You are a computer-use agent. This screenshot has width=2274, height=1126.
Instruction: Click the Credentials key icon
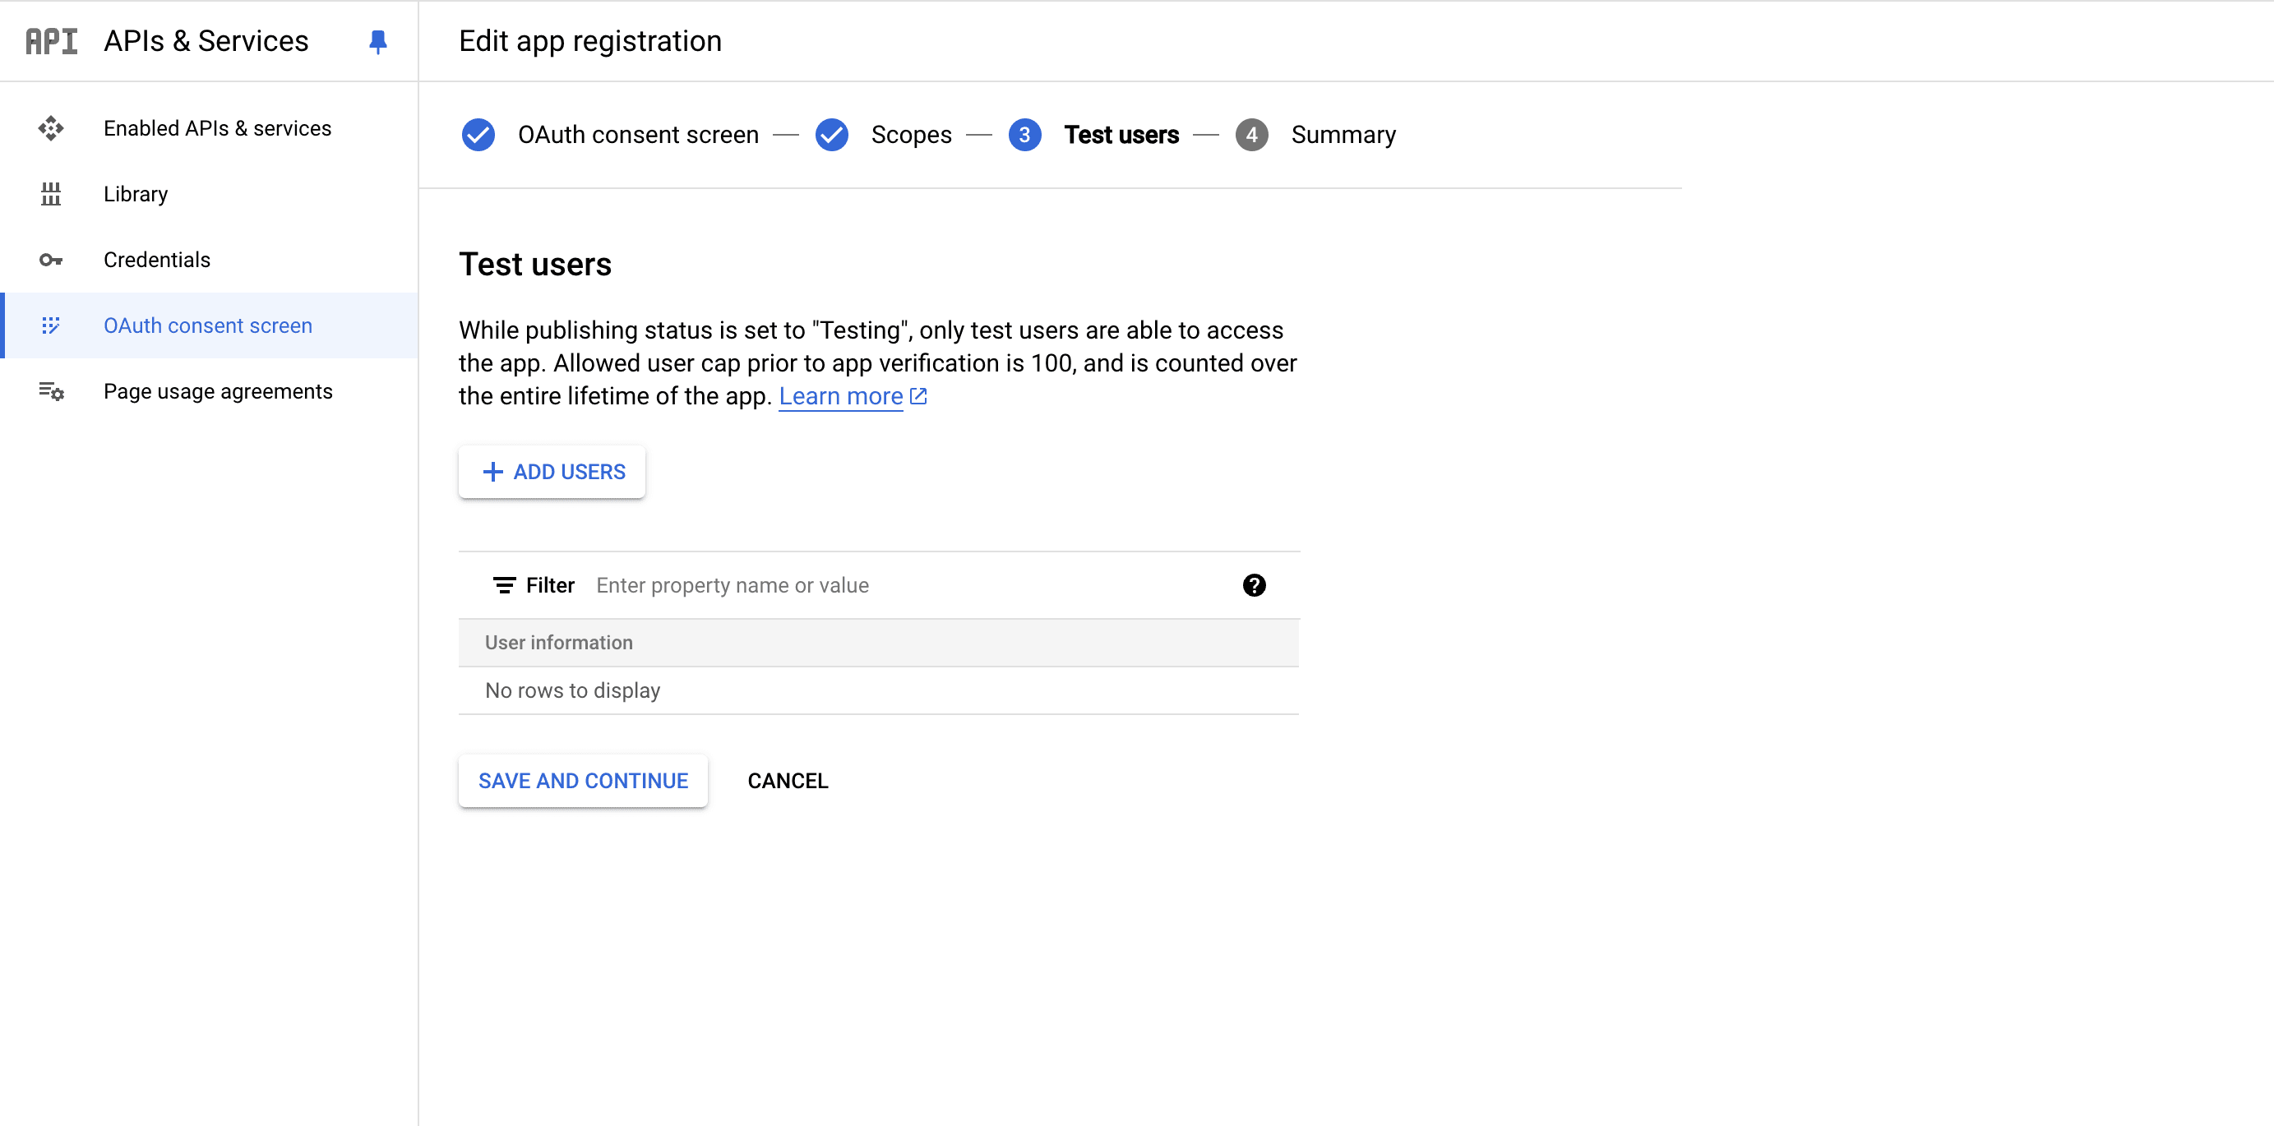tap(51, 261)
